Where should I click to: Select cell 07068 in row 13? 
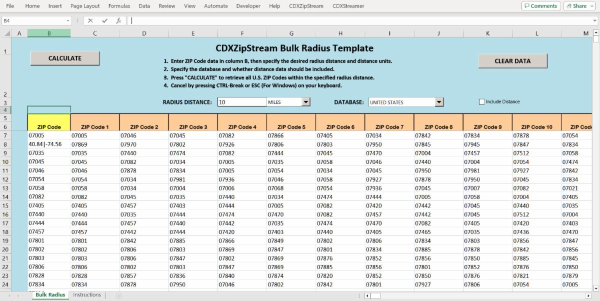tap(291, 188)
